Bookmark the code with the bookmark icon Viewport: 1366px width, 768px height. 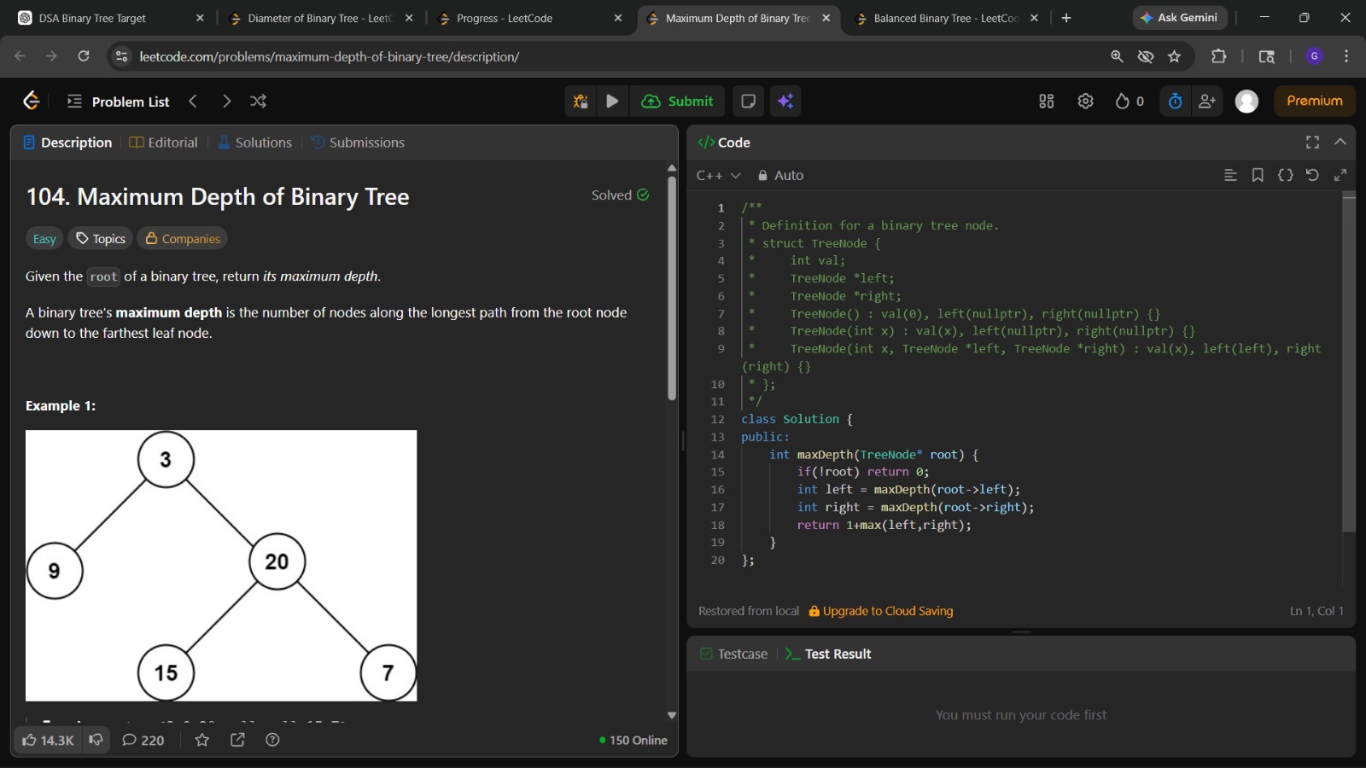pos(1258,175)
